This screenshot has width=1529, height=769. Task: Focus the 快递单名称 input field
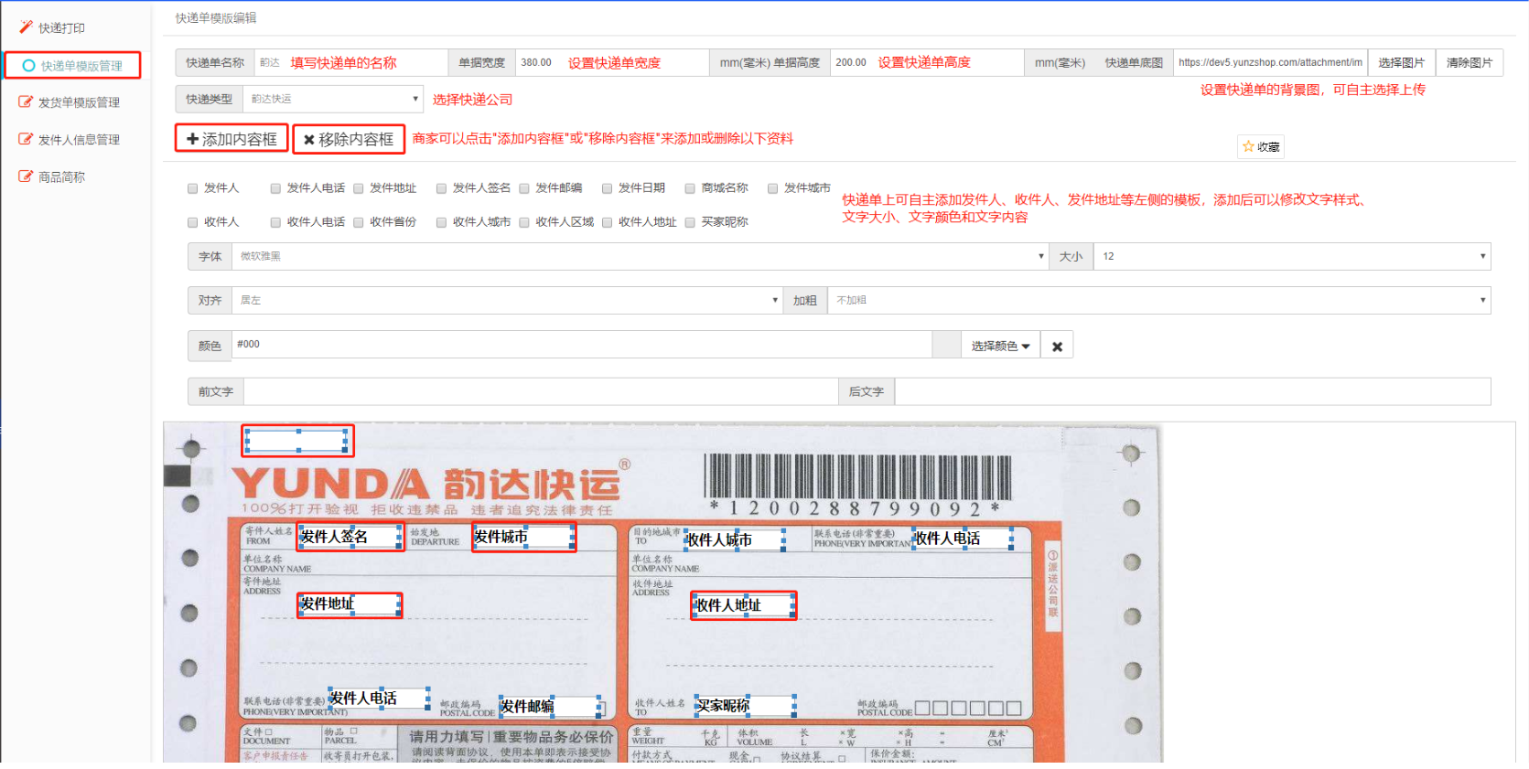pos(351,62)
